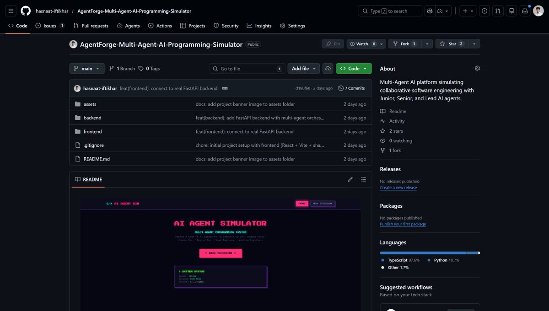Click the Go to file search field
This screenshot has height=311, width=549.
[x=248, y=69]
